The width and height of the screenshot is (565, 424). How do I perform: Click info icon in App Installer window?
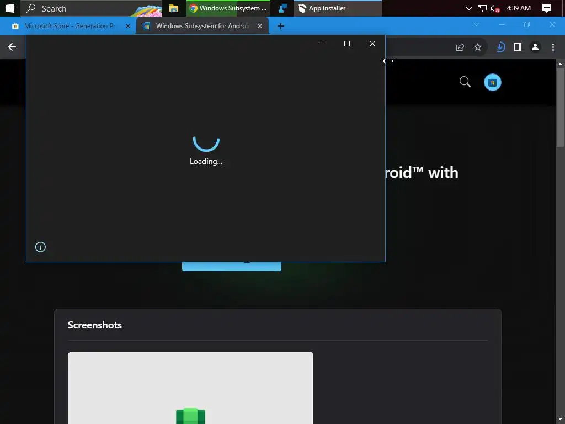tap(40, 247)
